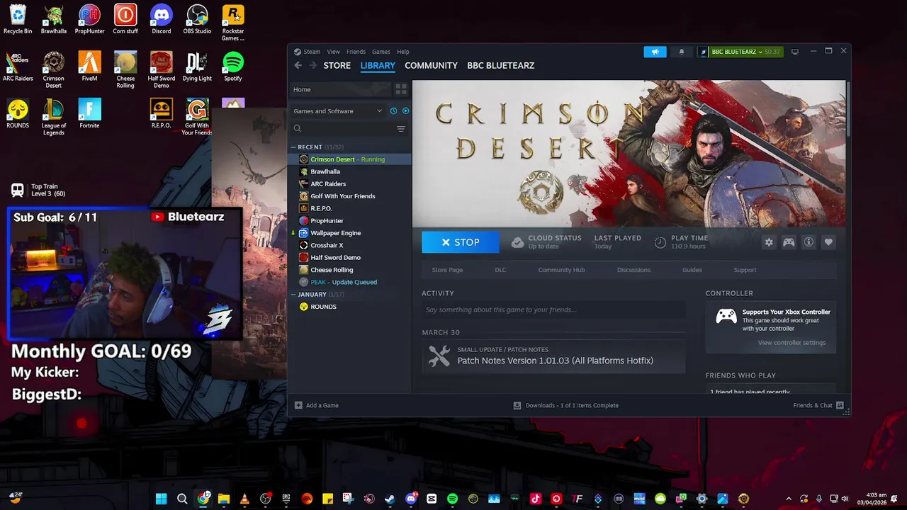Open the Support link
907x510 pixels.
(745, 270)
